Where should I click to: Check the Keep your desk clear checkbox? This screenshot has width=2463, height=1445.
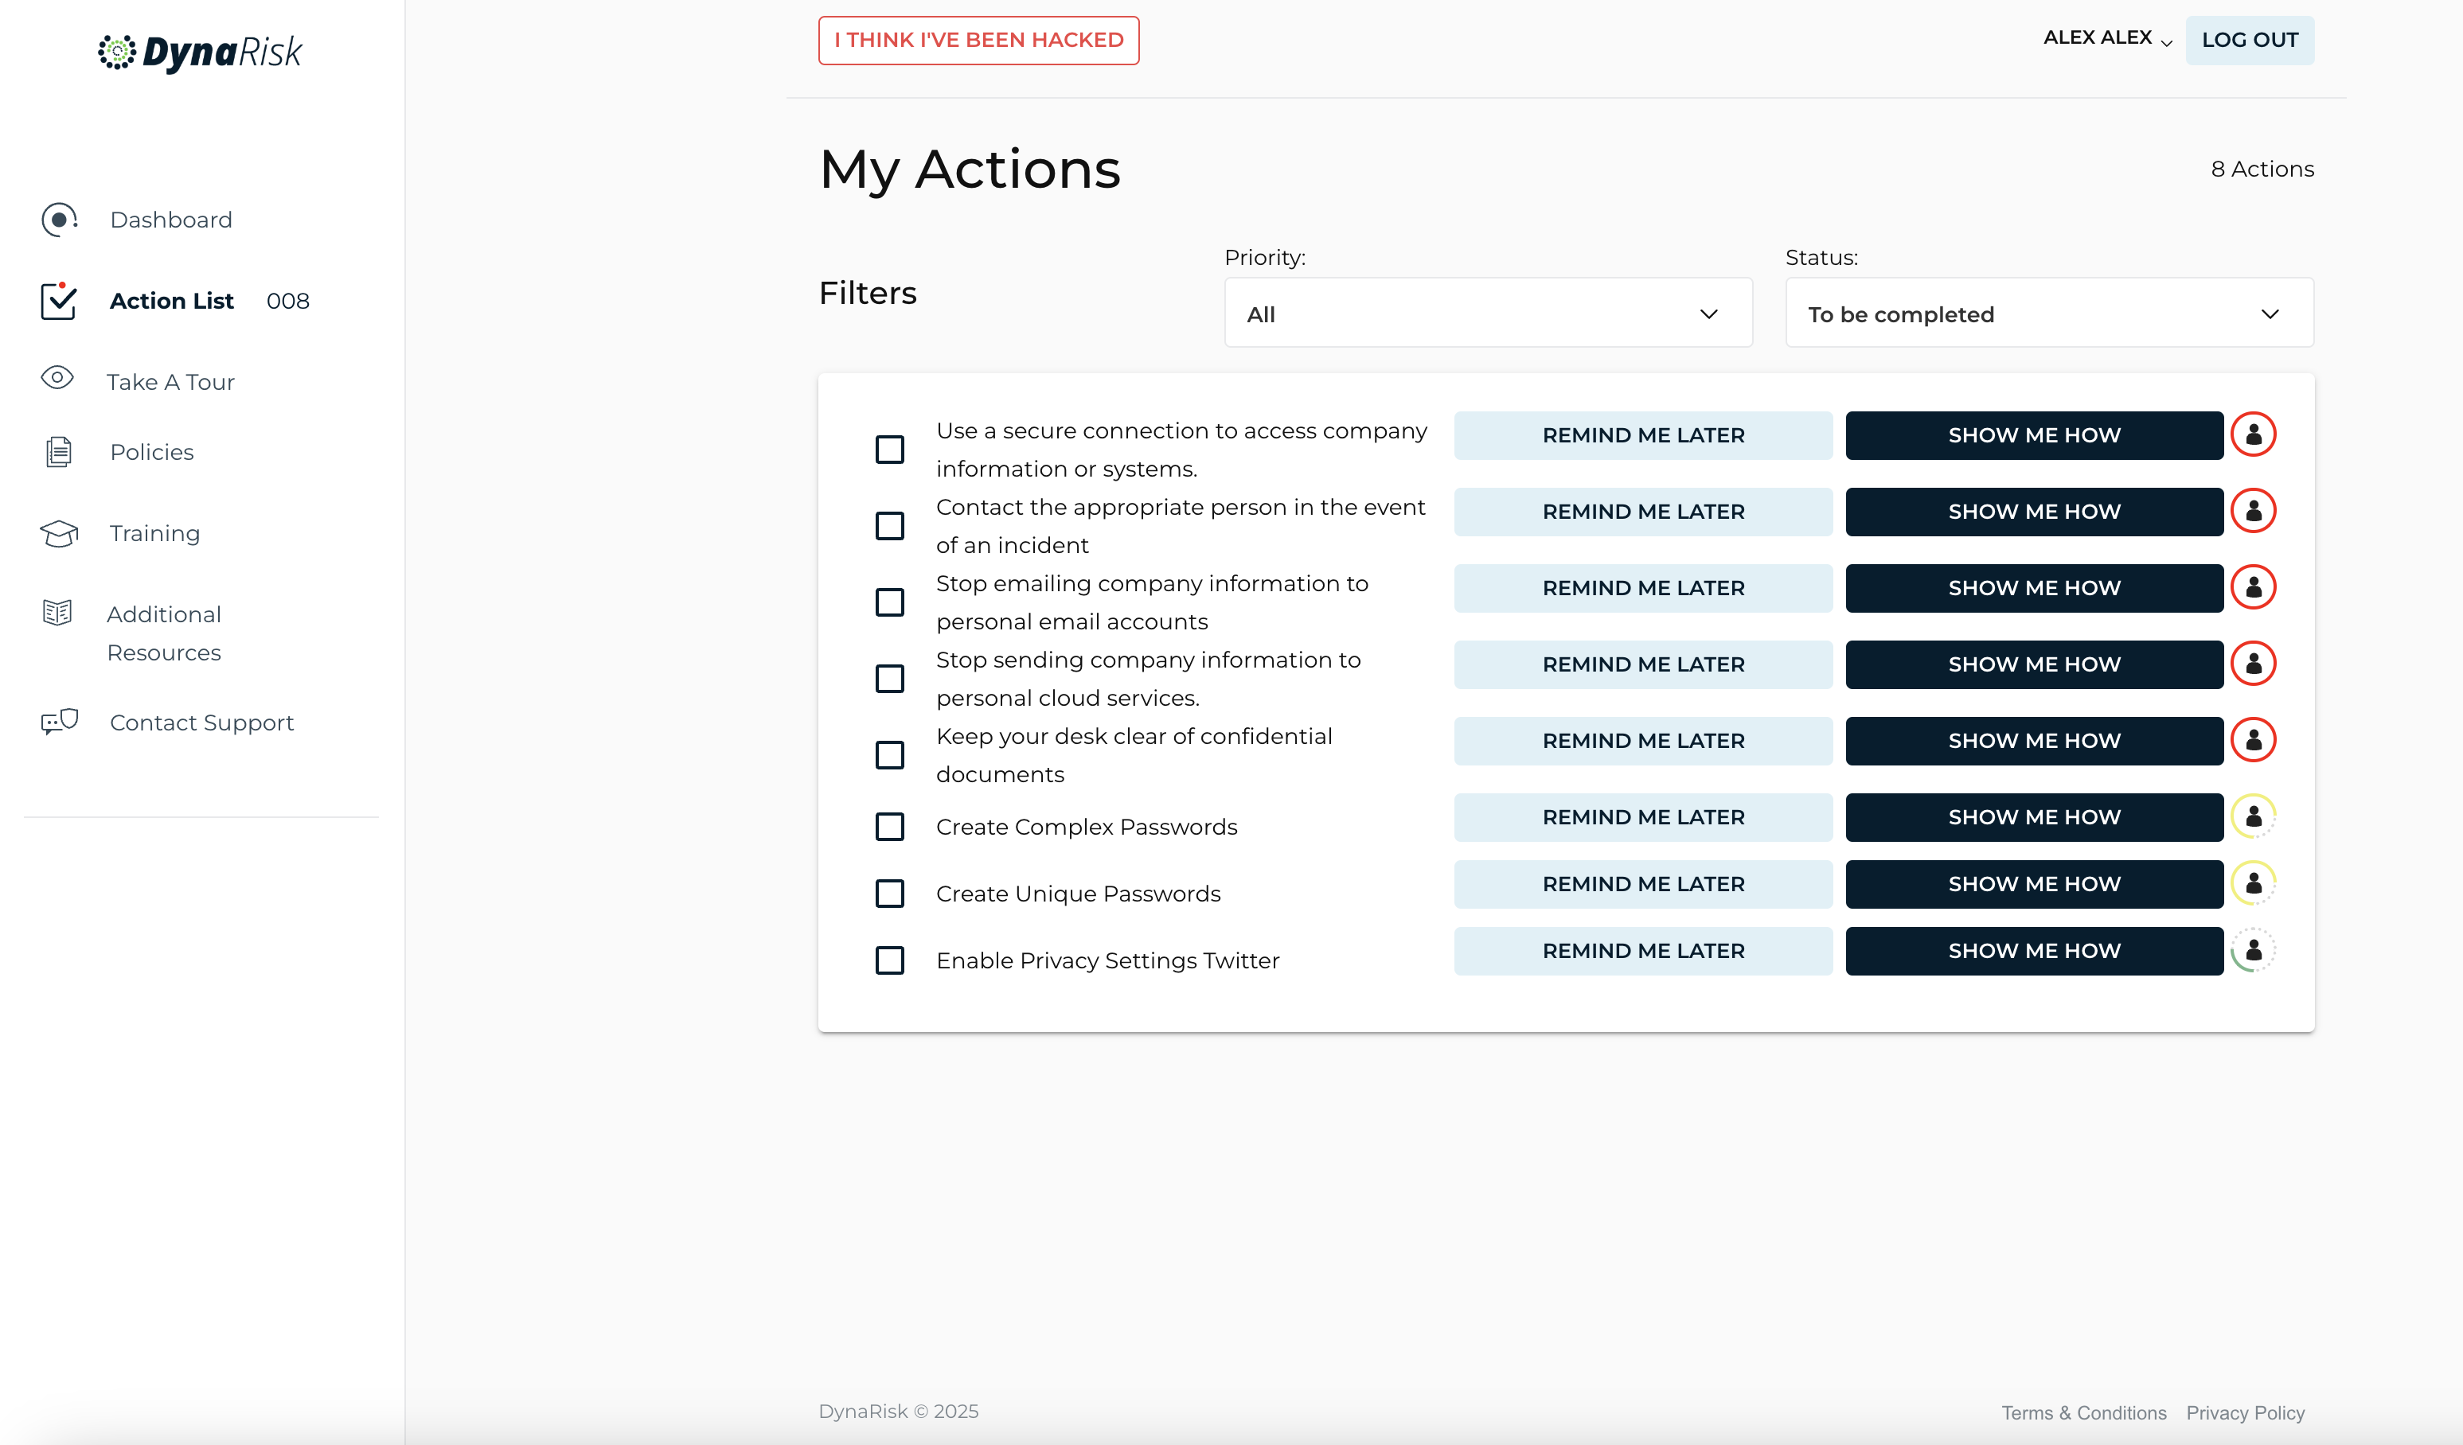tap(889, 755)
